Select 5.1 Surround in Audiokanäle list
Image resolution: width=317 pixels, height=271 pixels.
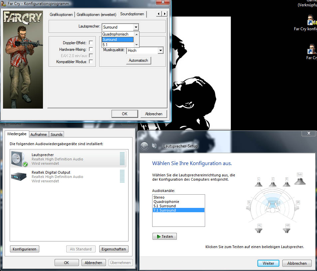(178, 206)
